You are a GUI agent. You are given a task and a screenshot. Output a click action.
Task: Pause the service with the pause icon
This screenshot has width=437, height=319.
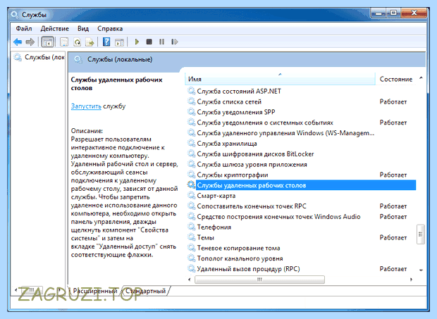tap(161, 42)
